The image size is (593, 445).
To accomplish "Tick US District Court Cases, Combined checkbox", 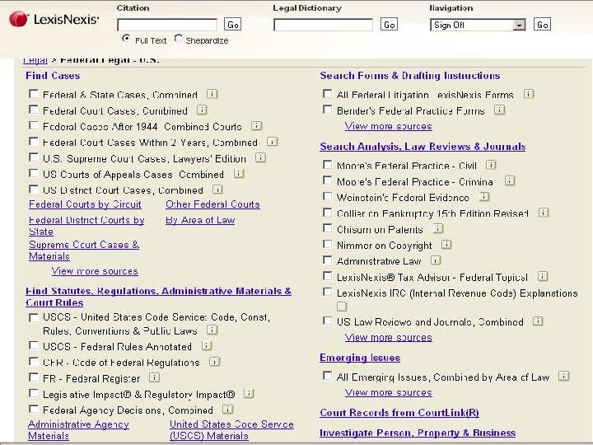I will [x=34, y=190].
